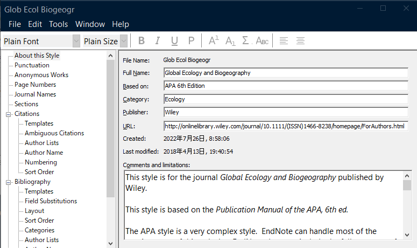417x248 pixels.
Task: Select Page Numbers in tree
Action: tap(35, 85)
